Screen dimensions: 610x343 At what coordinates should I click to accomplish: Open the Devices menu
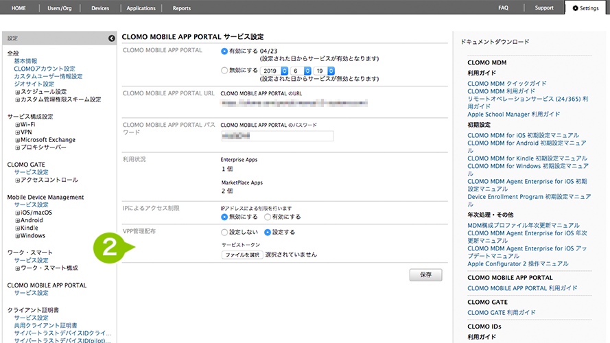pyautogui.click(x=100, y=8)
